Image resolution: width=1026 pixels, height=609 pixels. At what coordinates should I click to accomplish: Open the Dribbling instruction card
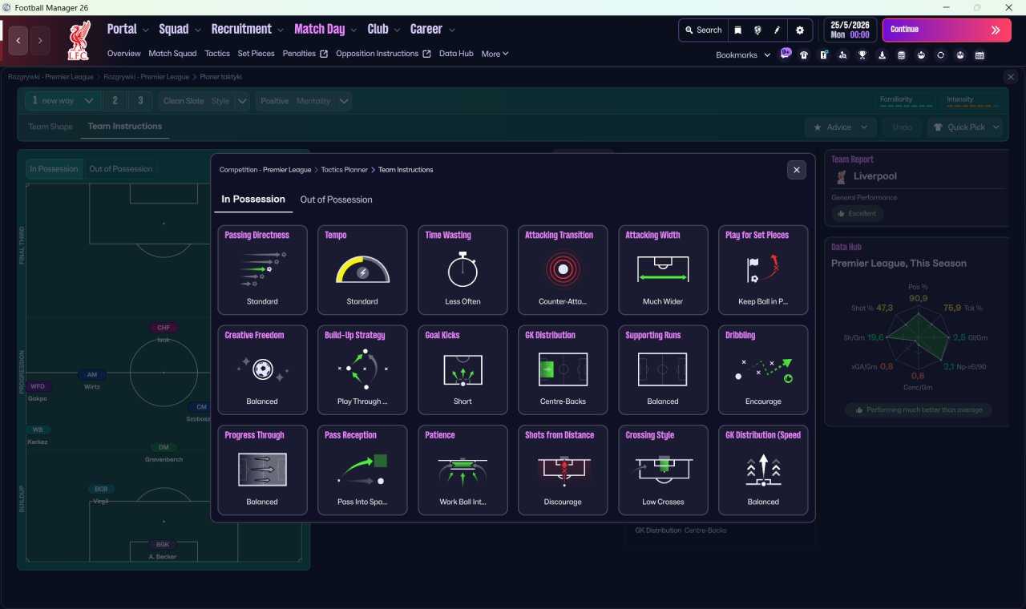coord(763,370)
